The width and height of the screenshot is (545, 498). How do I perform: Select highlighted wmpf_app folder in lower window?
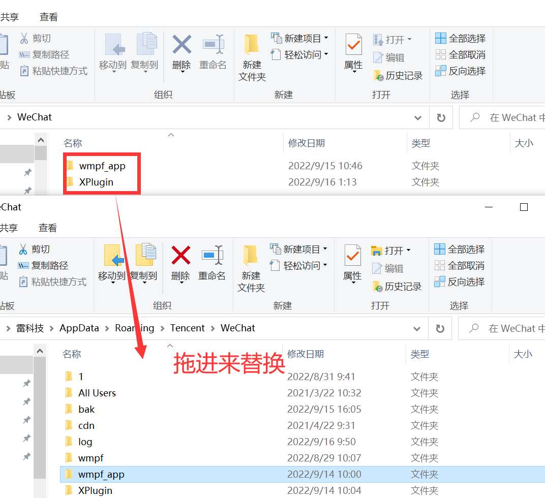tap(302, 474)
